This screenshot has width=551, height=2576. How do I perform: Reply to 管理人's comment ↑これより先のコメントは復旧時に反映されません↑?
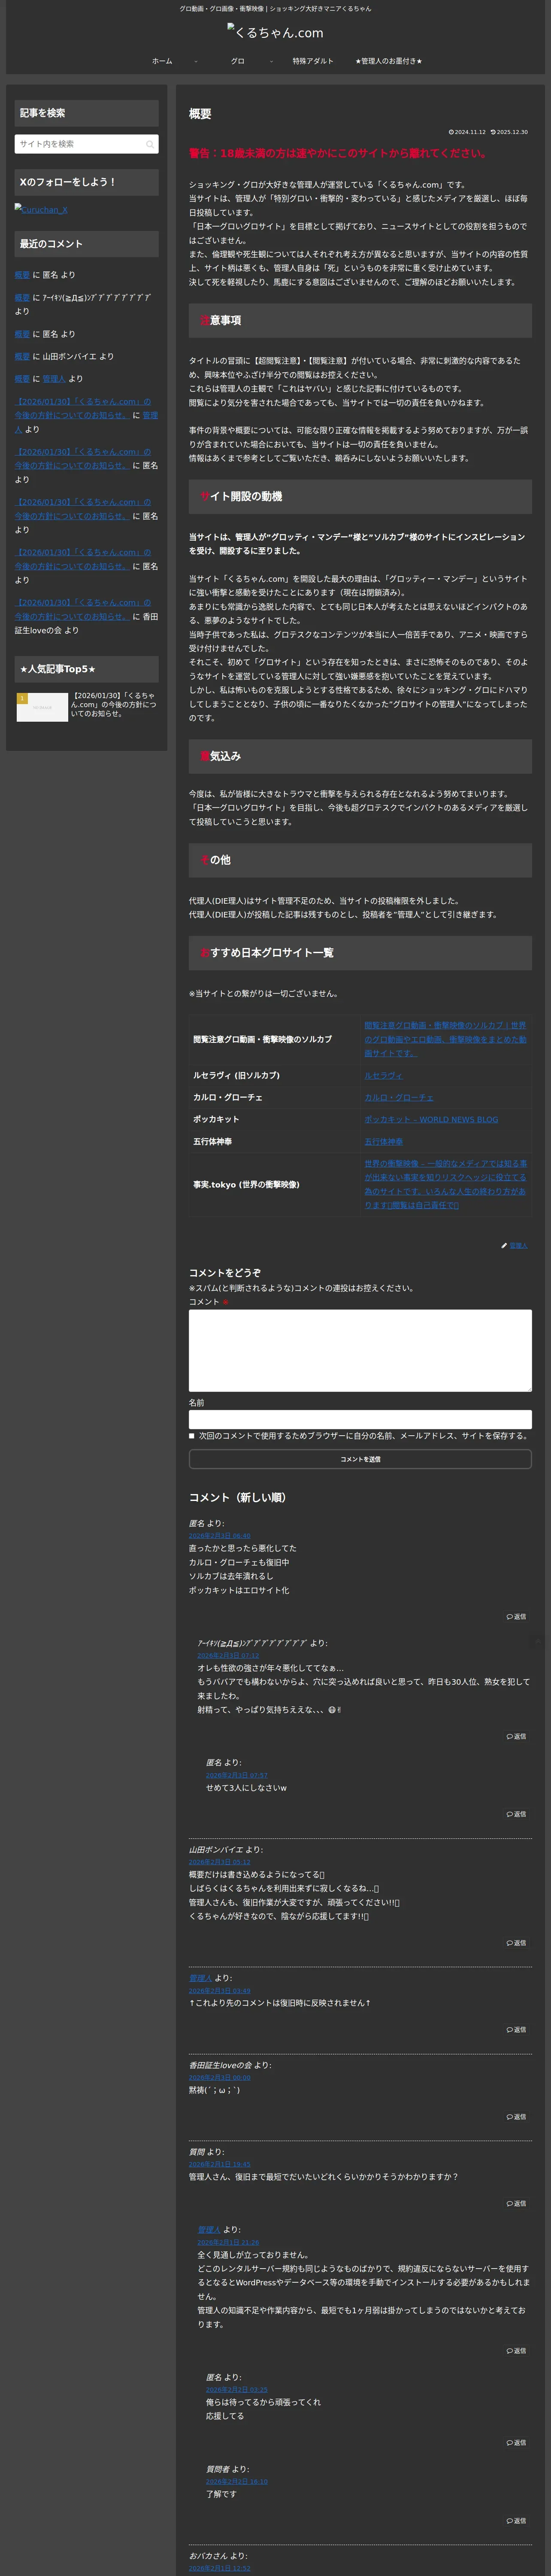point(516,2030)
